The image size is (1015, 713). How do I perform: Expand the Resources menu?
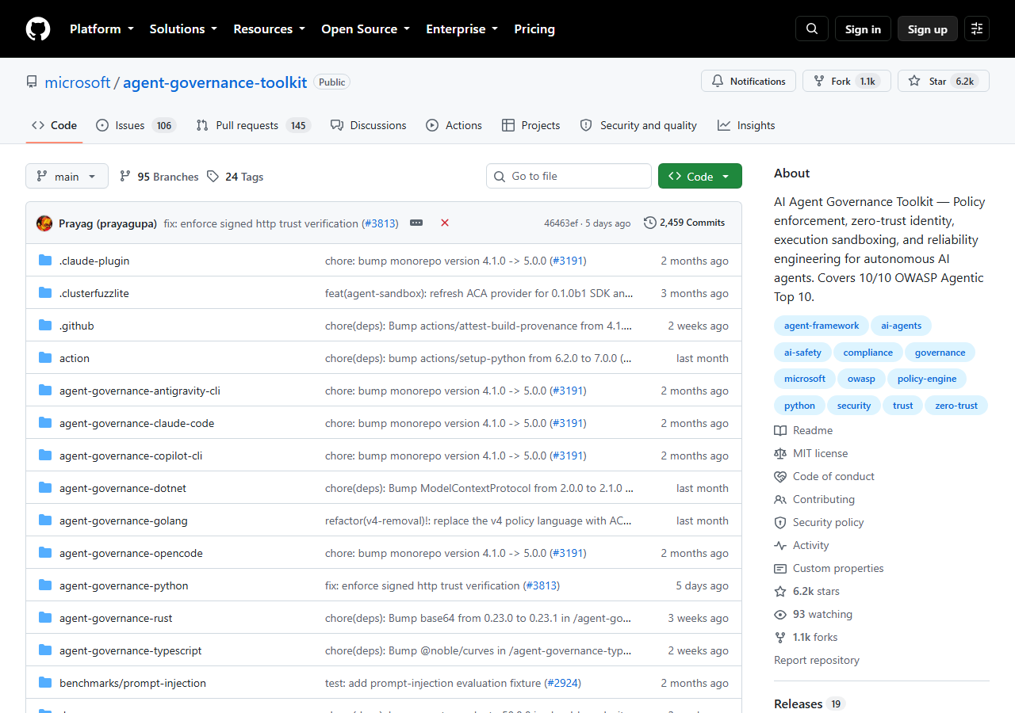(269, 29)
